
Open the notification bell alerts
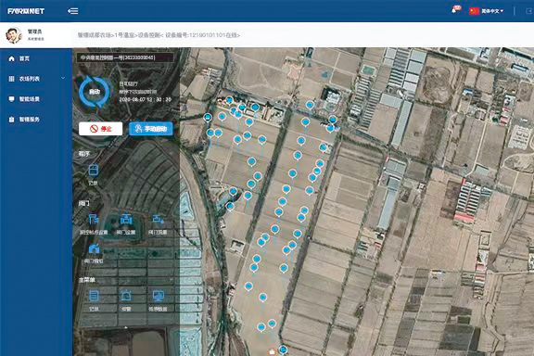(x=454, y=9)
